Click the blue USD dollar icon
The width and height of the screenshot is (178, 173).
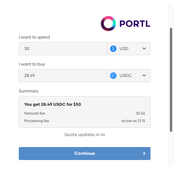(x=113, y=49)
